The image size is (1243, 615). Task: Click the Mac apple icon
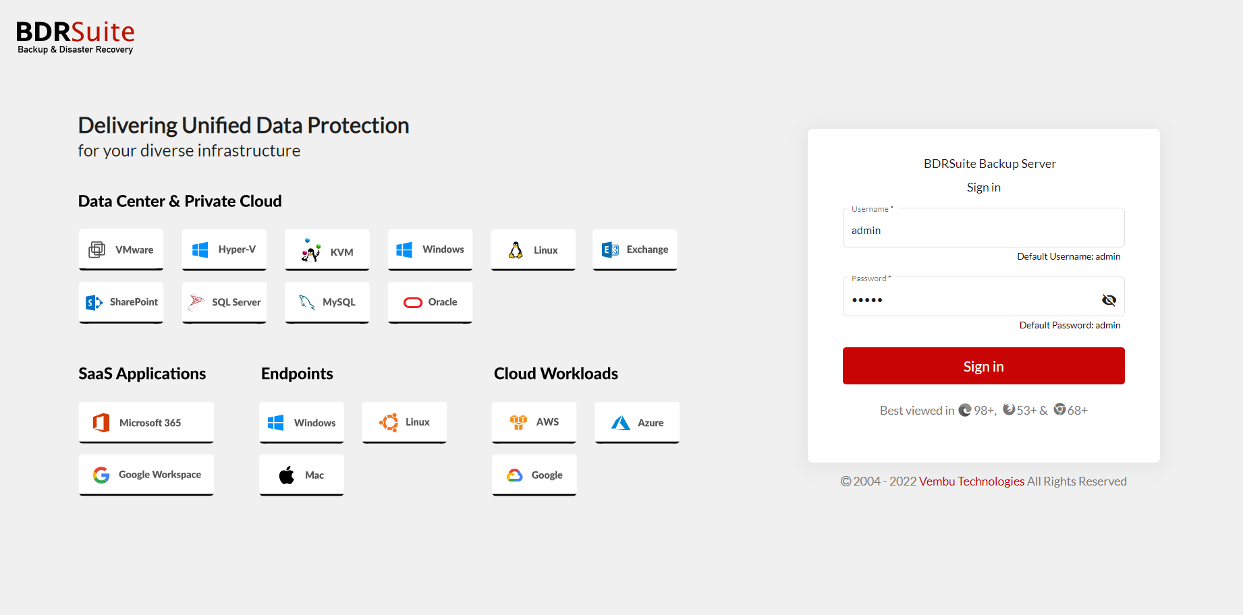coord(287,475)
